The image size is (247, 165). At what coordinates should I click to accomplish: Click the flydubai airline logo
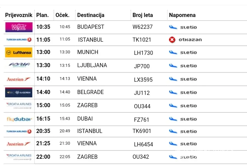(19, 119)
